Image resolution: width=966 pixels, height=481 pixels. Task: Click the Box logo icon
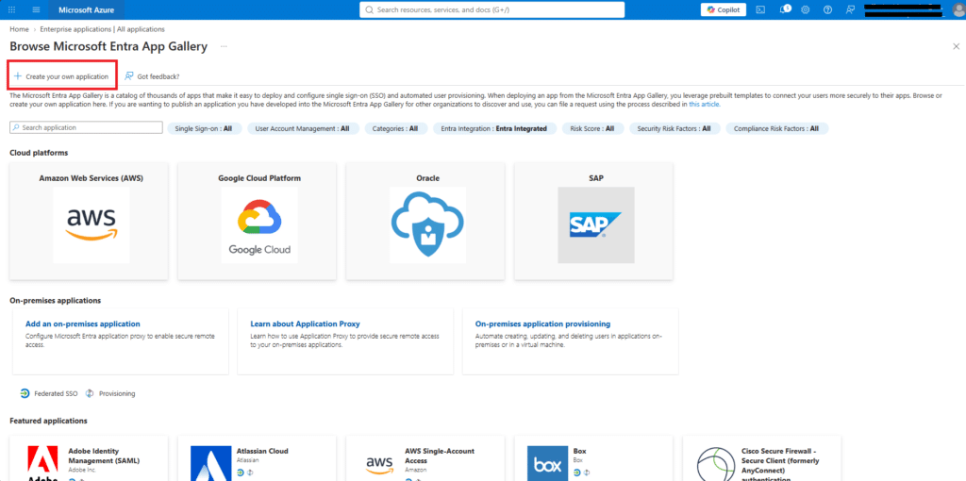click(547, 463)
